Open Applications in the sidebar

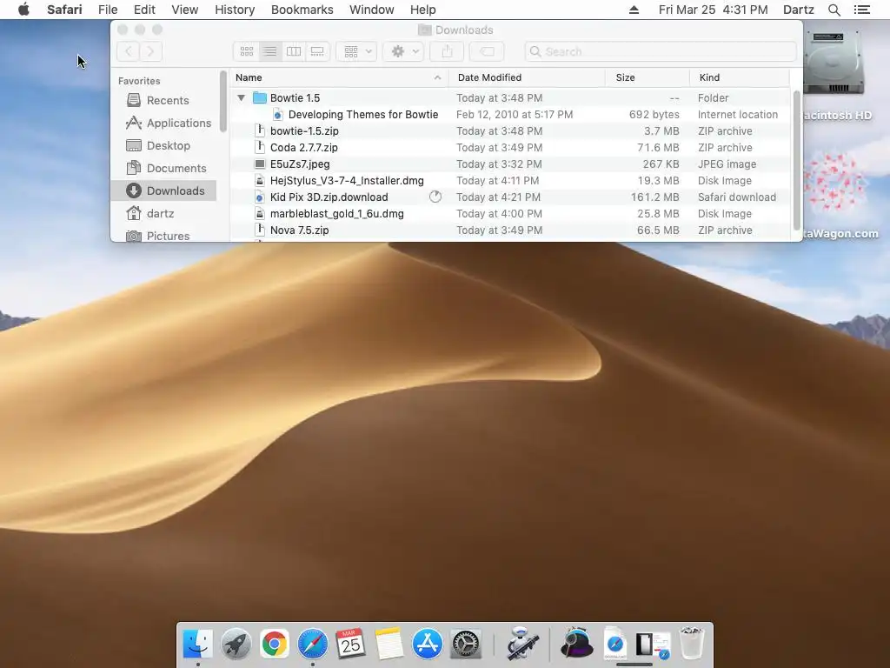point(163,124)
